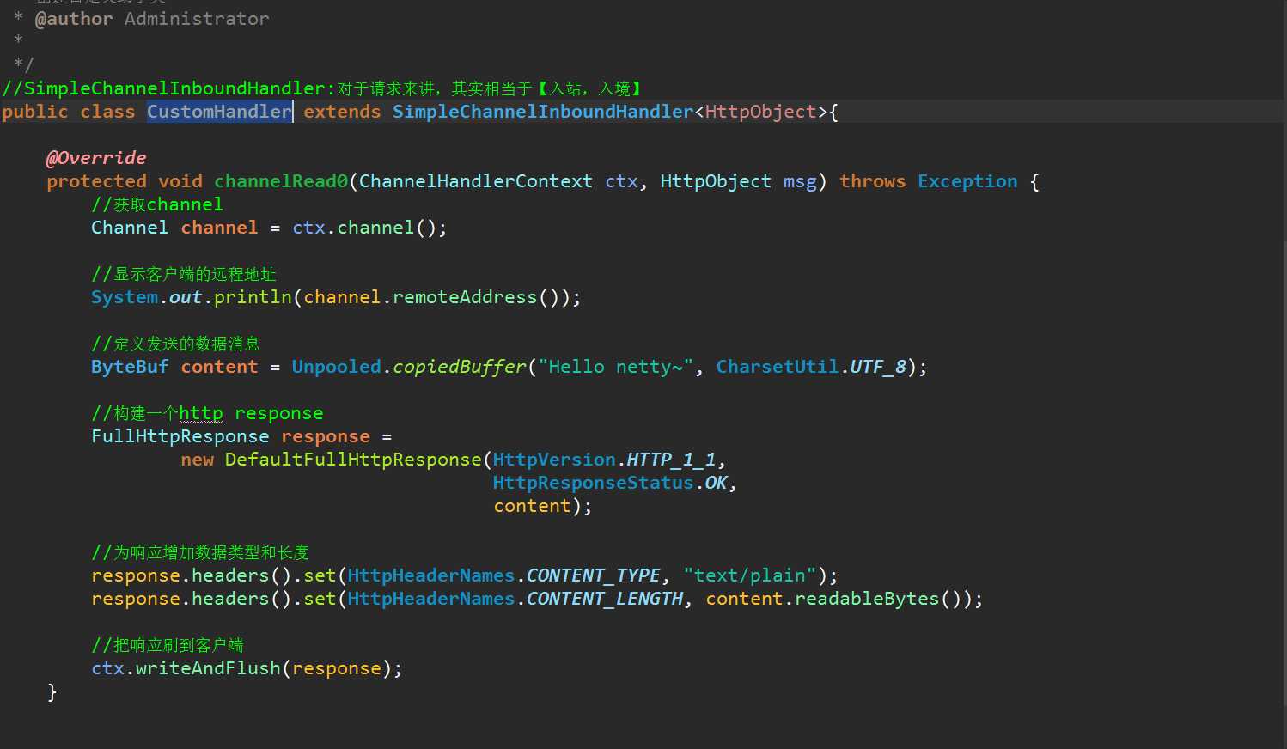Click the System class in println line
The height and width of the screenshot is (749, 1287).
tap(125, 297)
